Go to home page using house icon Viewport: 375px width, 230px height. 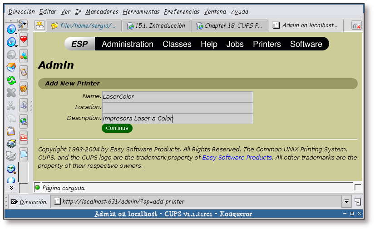(x=11, y=68)
